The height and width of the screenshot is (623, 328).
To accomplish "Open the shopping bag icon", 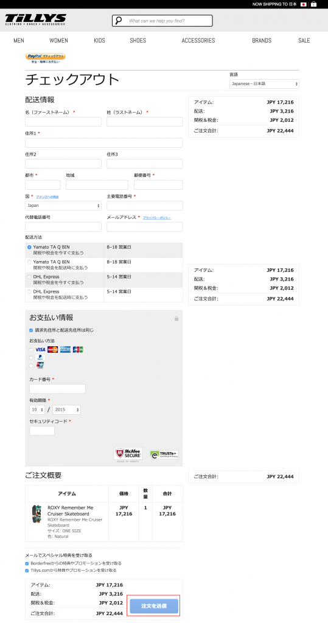I will pyautogui.click(x=313, y=4).
